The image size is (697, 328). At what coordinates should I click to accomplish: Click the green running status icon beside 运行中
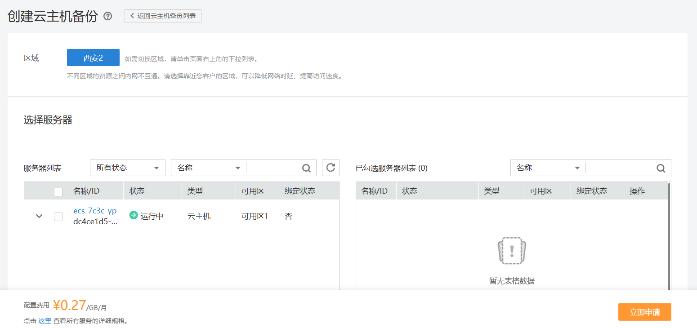click(134, 215)
